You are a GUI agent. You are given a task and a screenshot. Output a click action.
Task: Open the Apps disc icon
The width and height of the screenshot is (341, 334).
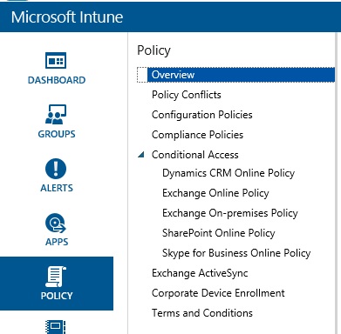(56, 223)
